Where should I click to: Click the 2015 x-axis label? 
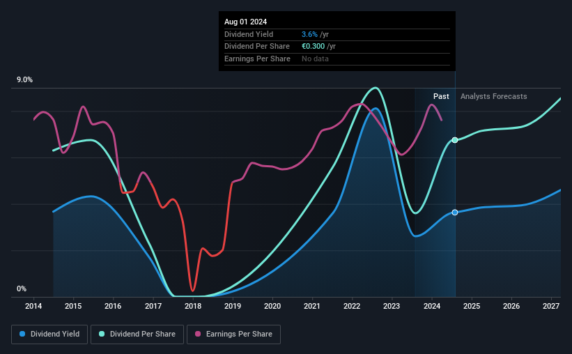click(x=73, y=306)
